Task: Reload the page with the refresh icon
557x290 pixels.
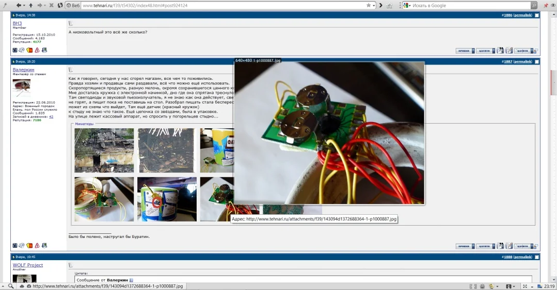Action: [60, 5]
